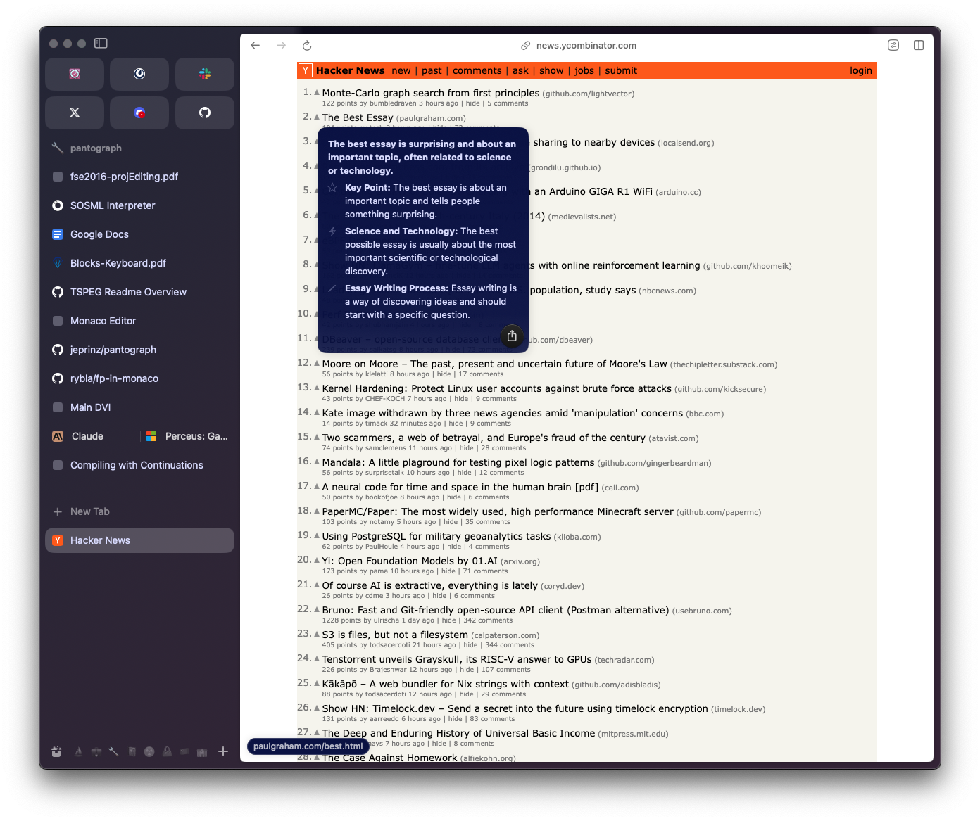Click the Y Combinator logo
The width and height of the screenshot is (980, 821).
coord(306,70)
